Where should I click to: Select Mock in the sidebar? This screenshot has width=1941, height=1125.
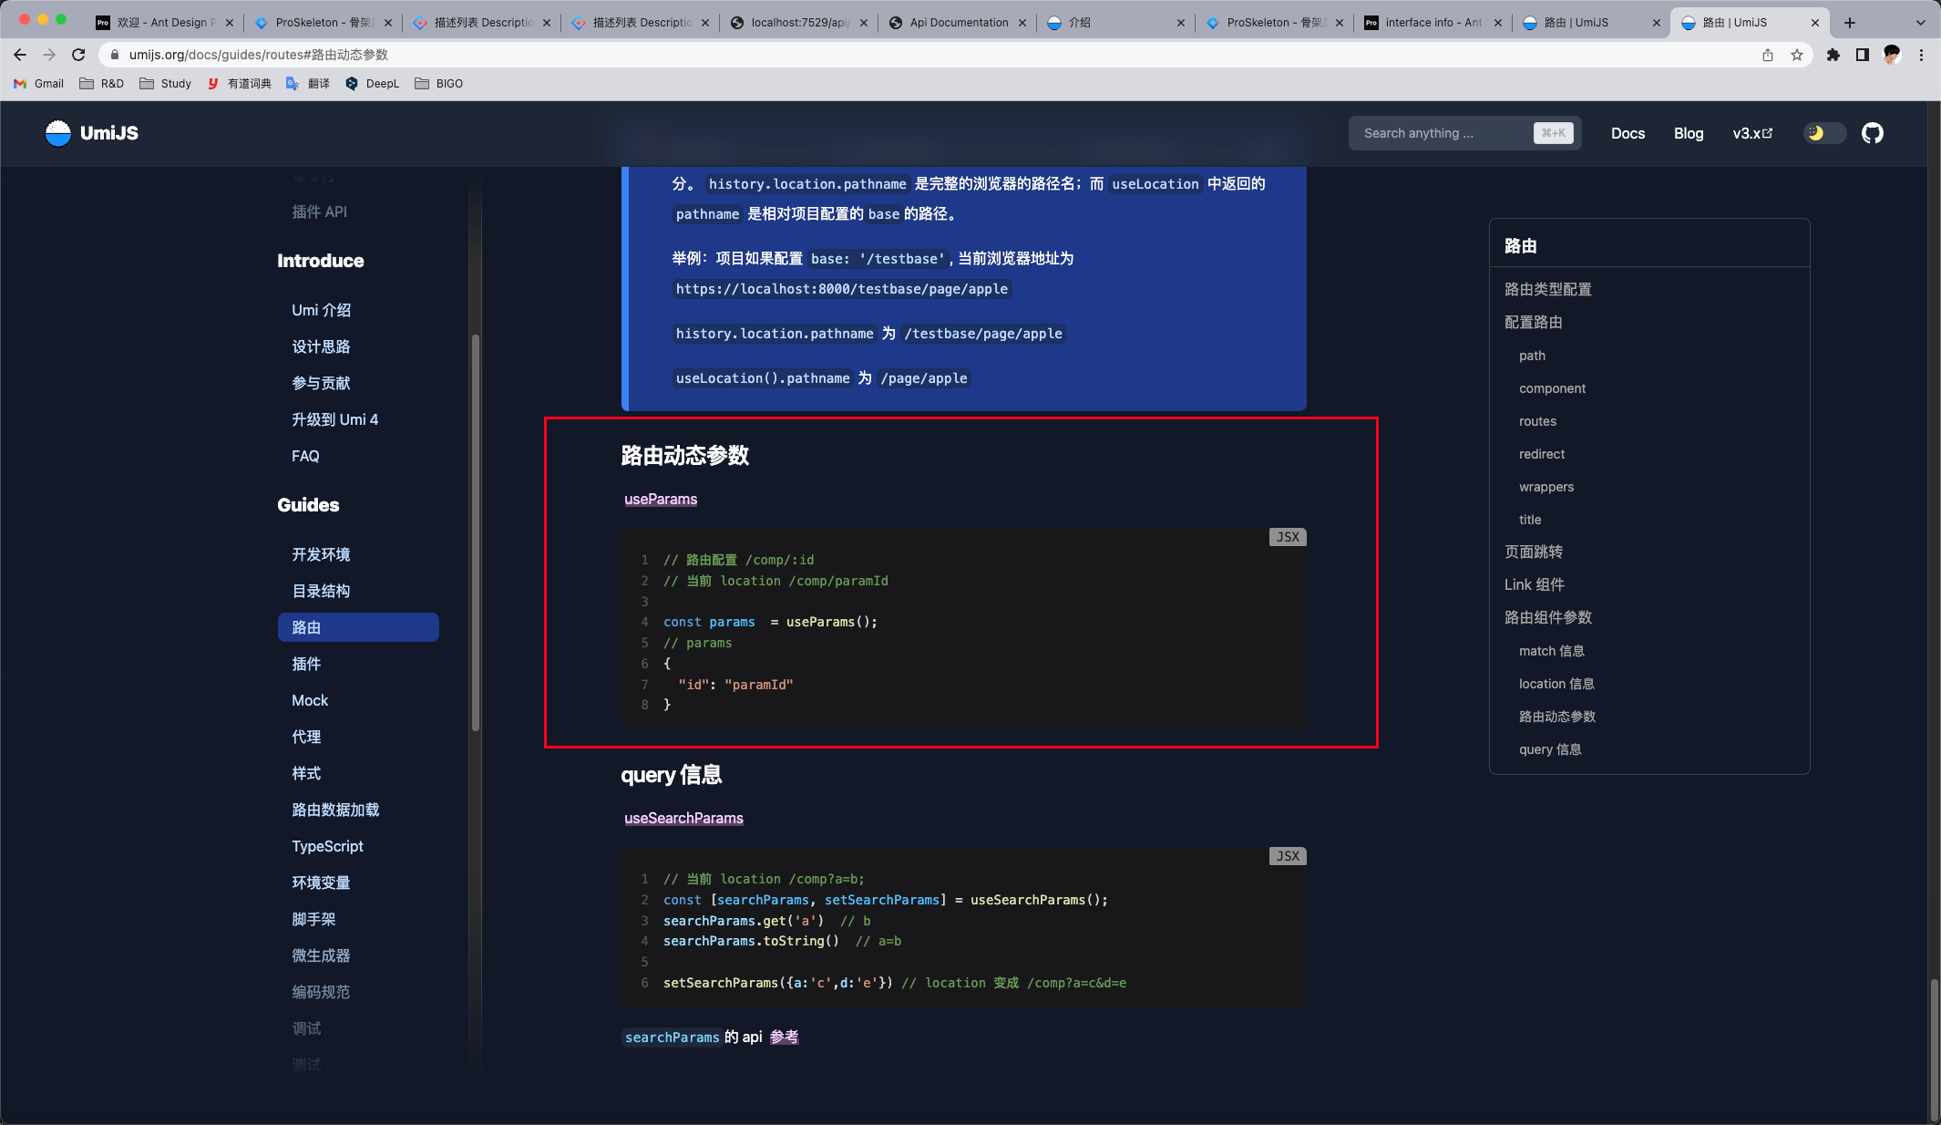coord(310,700)
